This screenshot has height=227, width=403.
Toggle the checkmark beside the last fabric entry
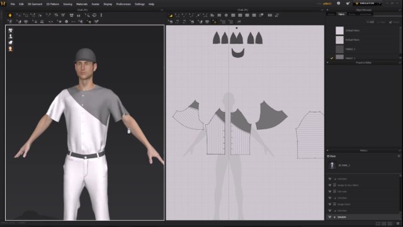coord(332,58)
